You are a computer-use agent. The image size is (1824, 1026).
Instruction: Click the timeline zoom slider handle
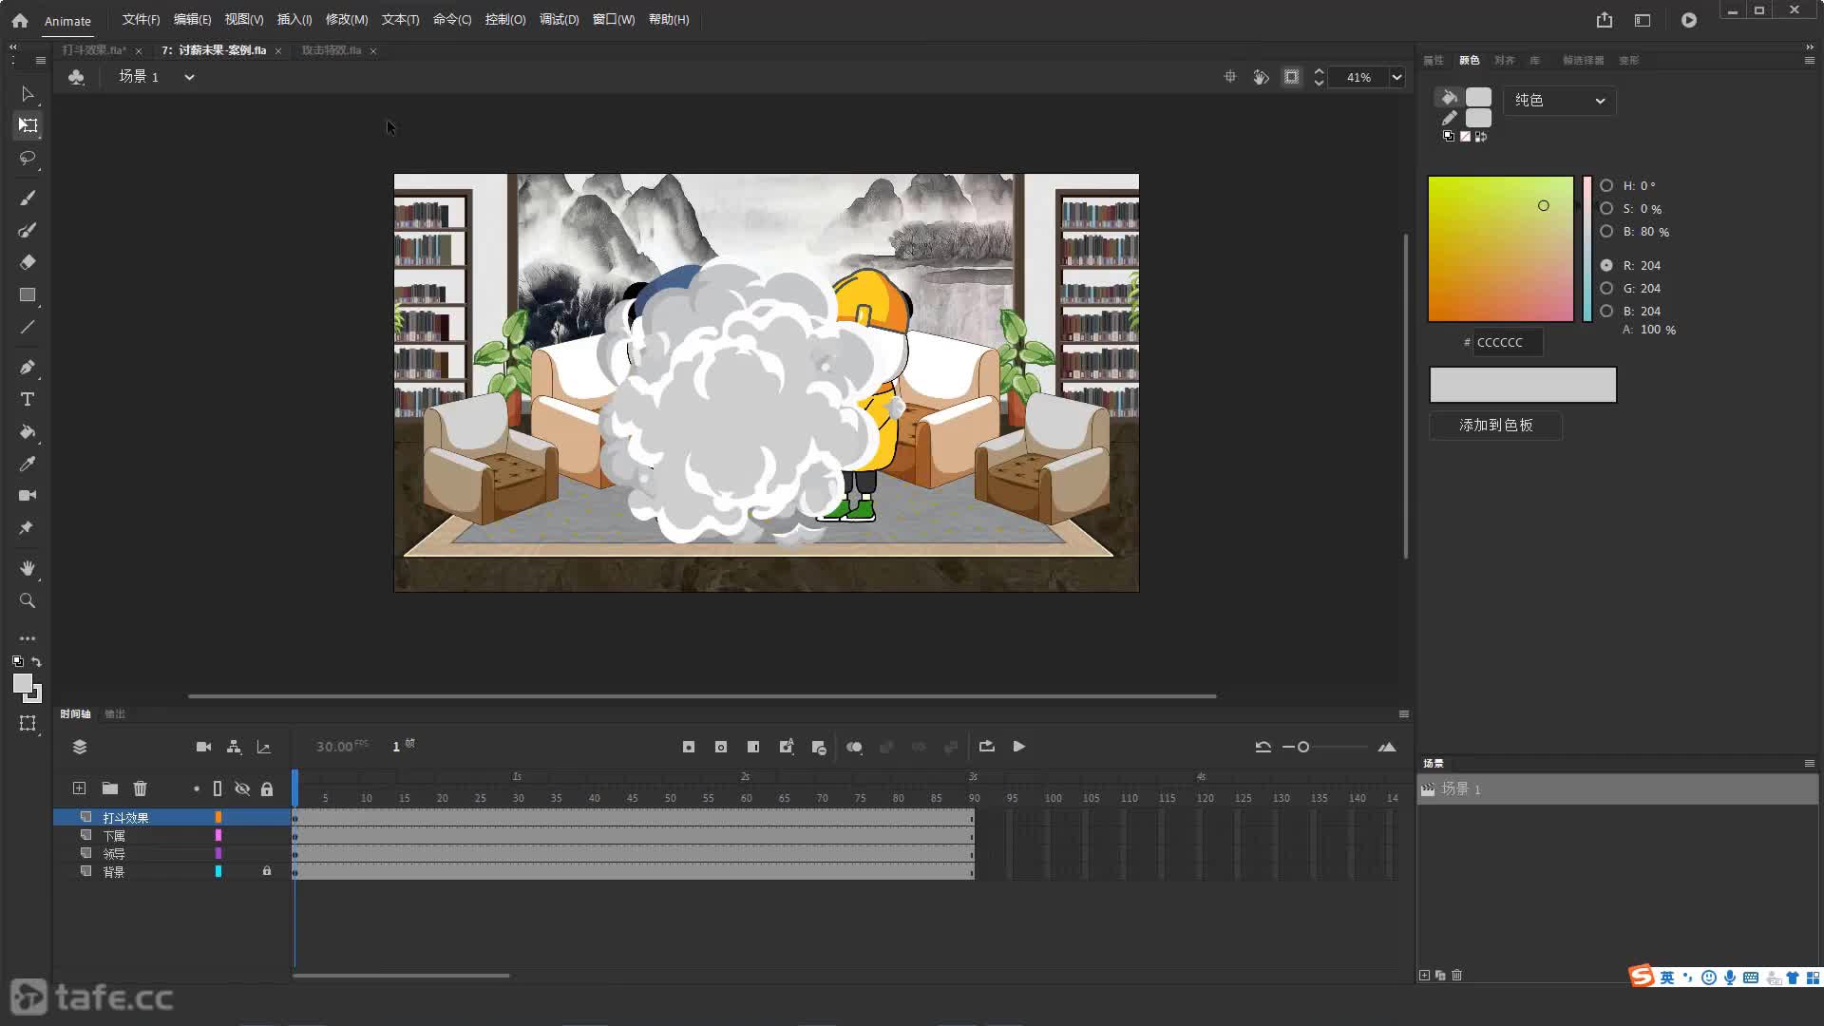point(1303,748)
